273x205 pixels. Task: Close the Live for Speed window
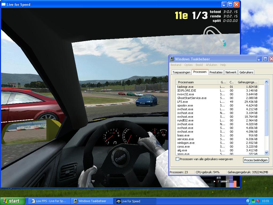[x=236, y=4]
